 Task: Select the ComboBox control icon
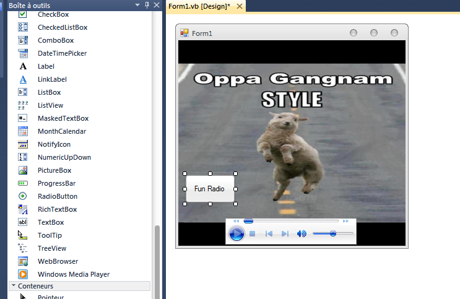click(x=22, y=40)
